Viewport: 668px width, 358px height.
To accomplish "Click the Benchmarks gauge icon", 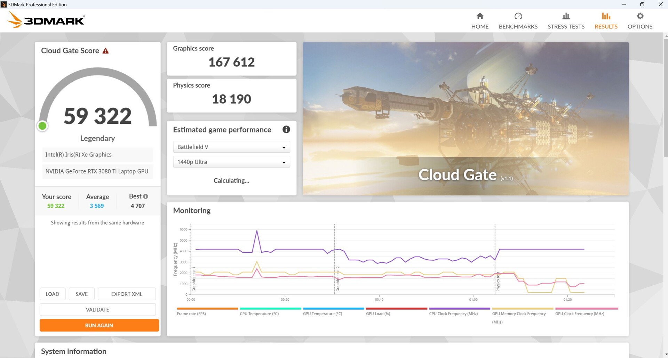I will click(518, 16).
